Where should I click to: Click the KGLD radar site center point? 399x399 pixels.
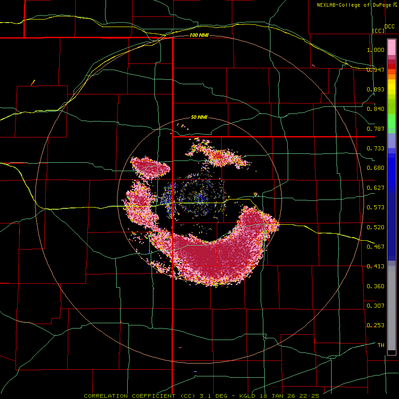(199, 200)
